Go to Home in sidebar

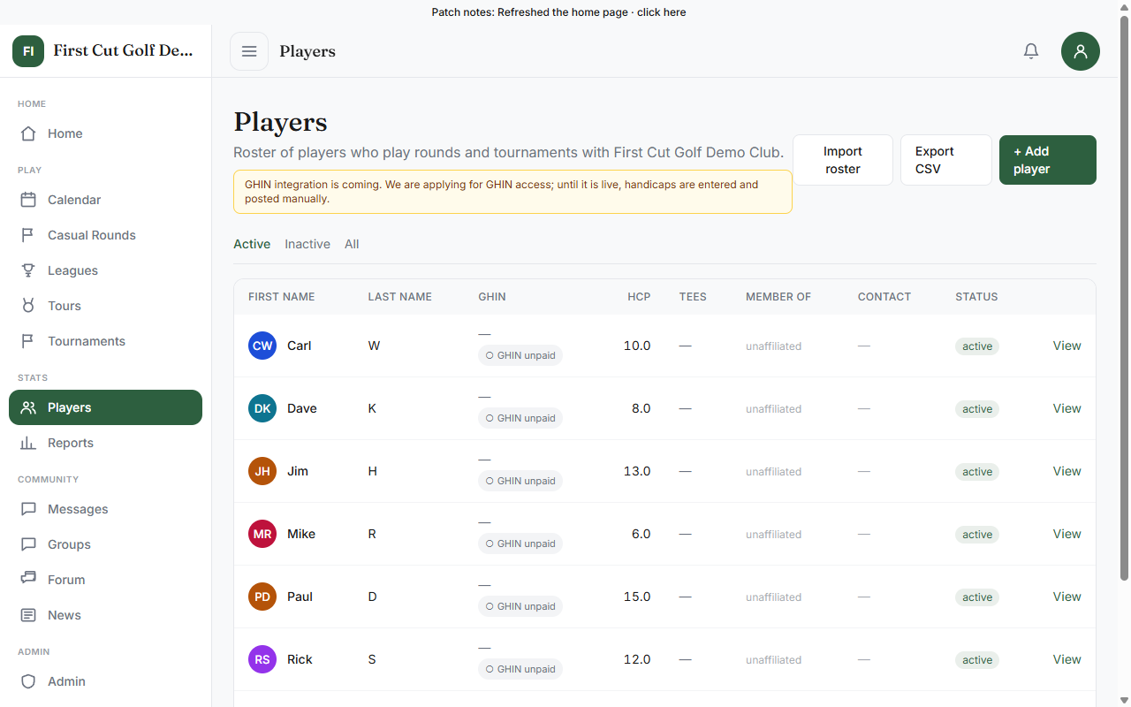105,133
